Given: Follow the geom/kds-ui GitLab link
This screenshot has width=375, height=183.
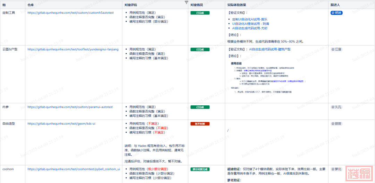Looking at the screenshot, I should coord(61,124).
